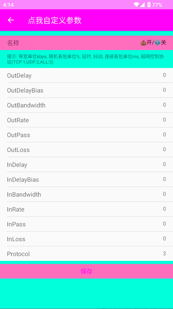Click the 点我自定义参数 title

tap(55, 20)
